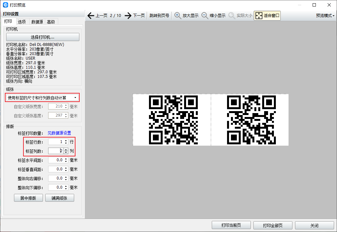Click the 下一页 text label
The width and height of the screenshot is (337, 232).
(139, 16)
